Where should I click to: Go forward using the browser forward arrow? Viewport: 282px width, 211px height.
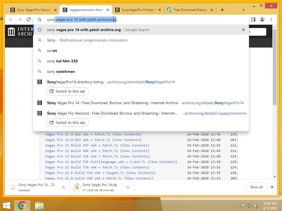click(x=20, y=20)
